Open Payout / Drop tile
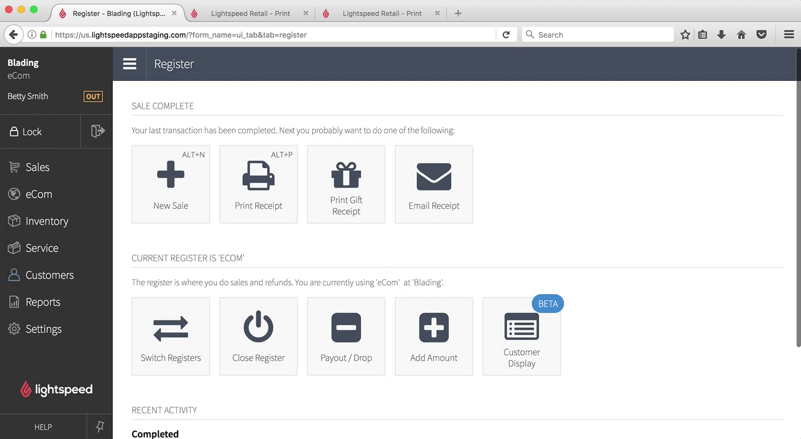 (x=346, y=336)
